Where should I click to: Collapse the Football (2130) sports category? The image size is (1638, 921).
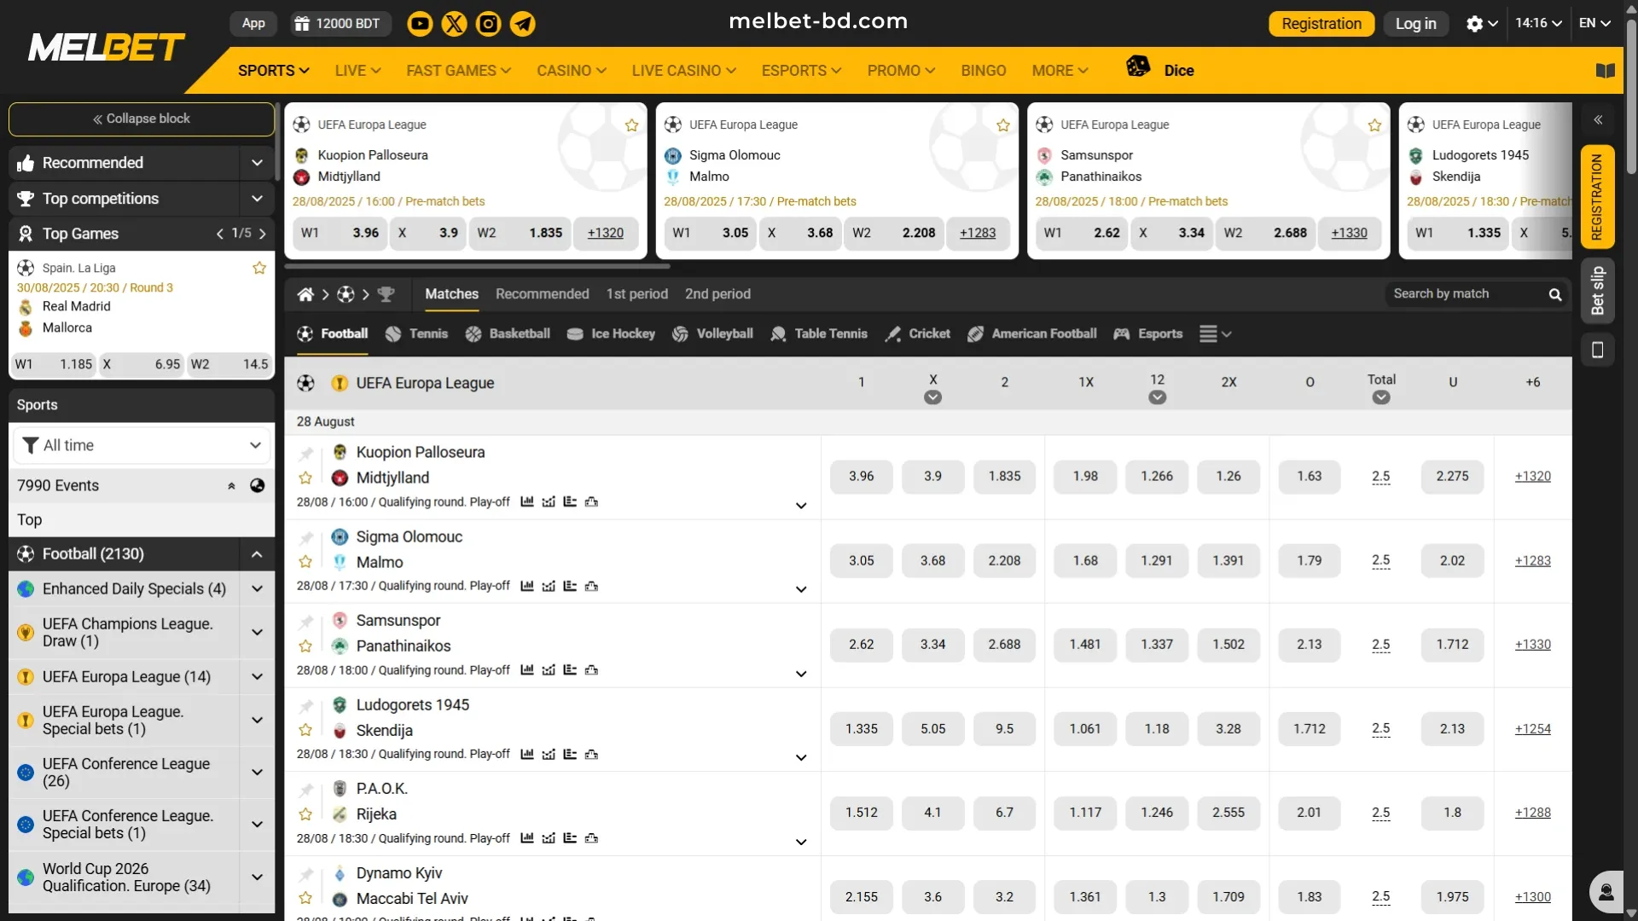(x=256, y=553)
